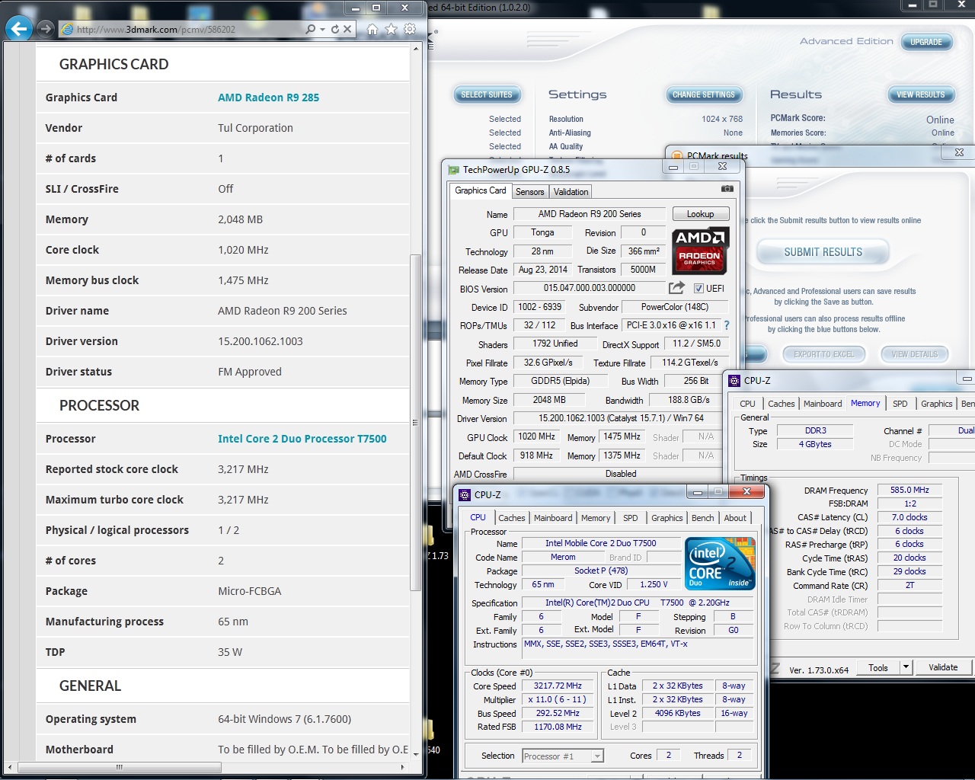Click the GPU-Z screenshot camera icon
Viewport: 975px width, 780px height.
click(x=727, y=188)
